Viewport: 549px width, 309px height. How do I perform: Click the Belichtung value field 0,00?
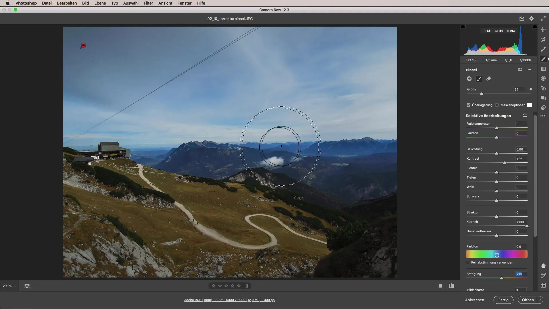(521, 149)
